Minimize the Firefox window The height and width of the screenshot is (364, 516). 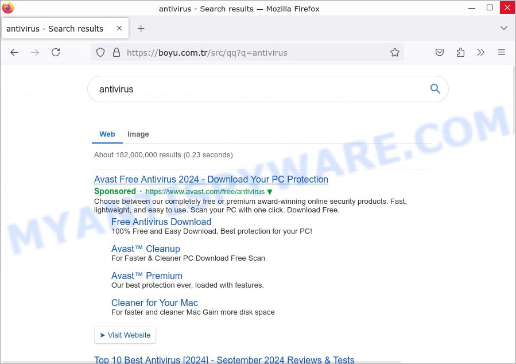pos(472,7)
